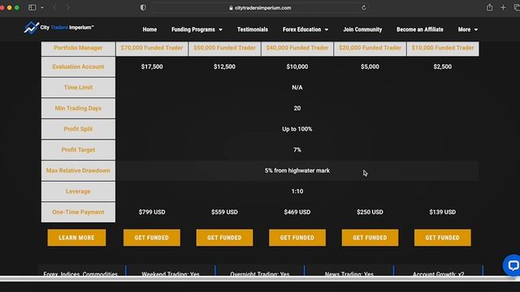Open the privacy shield icon

tap(143, 7)
